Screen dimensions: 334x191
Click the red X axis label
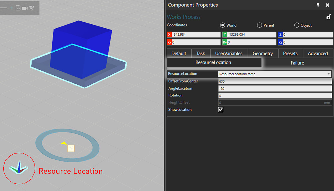pos(169,34)
